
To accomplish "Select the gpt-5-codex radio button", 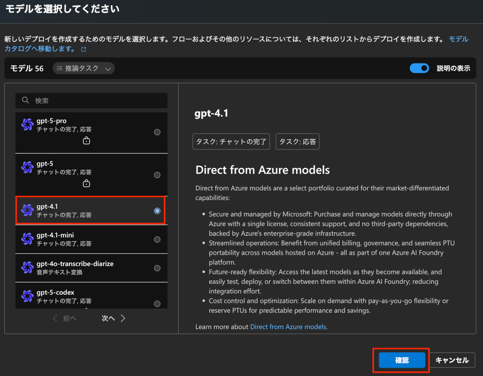I will tap(157, 304).
